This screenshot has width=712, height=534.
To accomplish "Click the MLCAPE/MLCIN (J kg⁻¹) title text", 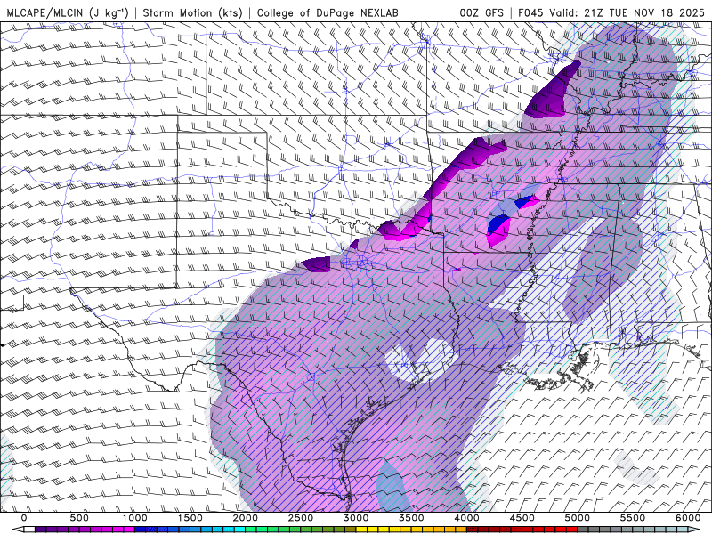I will click(x=67, y=12).
